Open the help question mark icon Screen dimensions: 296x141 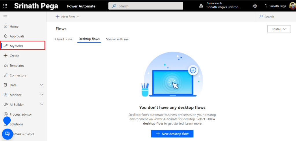point(266,6)
